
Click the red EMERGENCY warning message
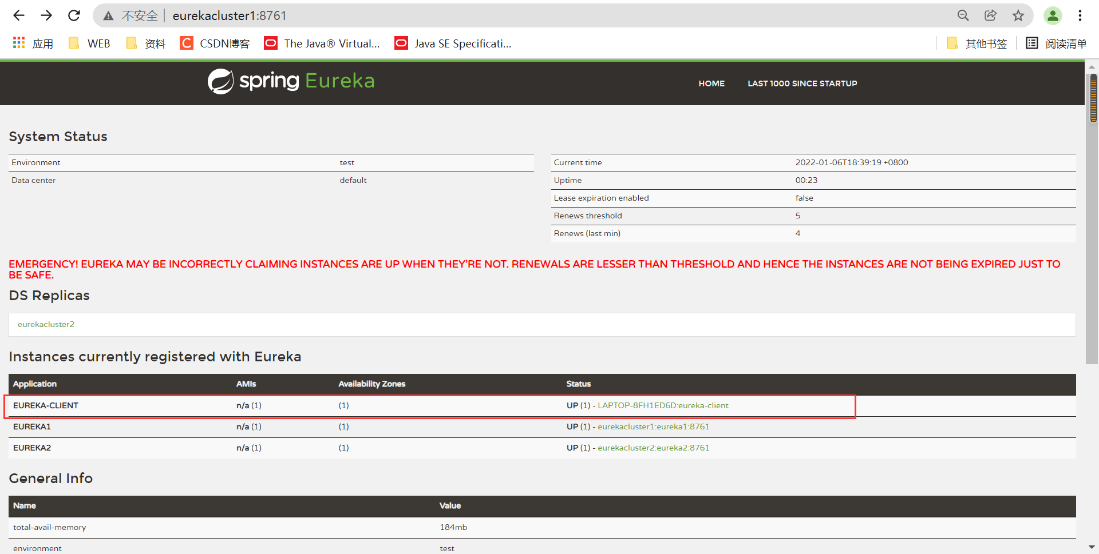tap(535, 269)
